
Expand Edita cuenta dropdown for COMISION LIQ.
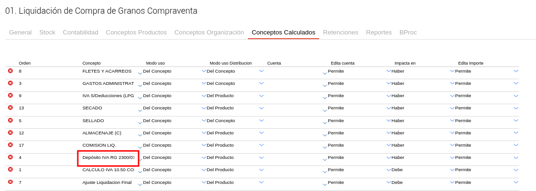pyautogui.click(x=388, y=145)
